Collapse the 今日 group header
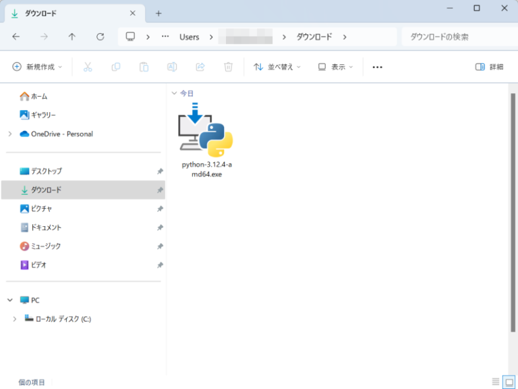 pyautogui.click(x=175, y=93)
